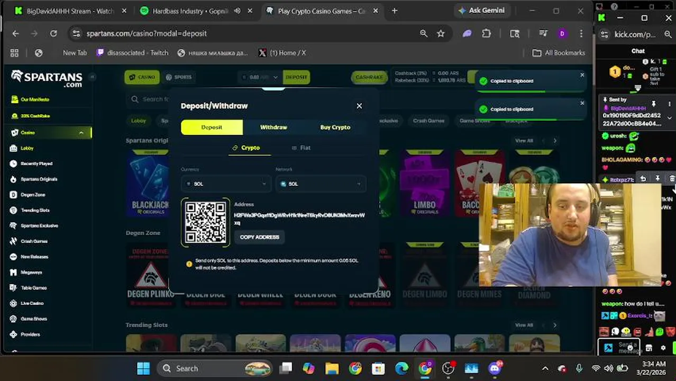Click the Ask Gemini button
The image size is (676, 381).
(481, 11)
